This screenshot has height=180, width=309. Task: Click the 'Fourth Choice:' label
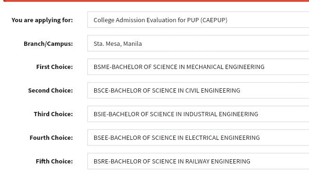coord(51,137)
